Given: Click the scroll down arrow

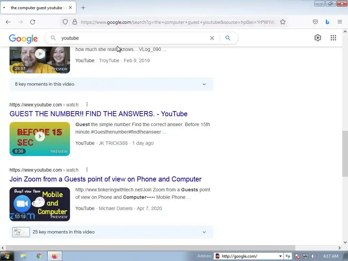Looking at the screenshot, I should [x=345, y=242].
